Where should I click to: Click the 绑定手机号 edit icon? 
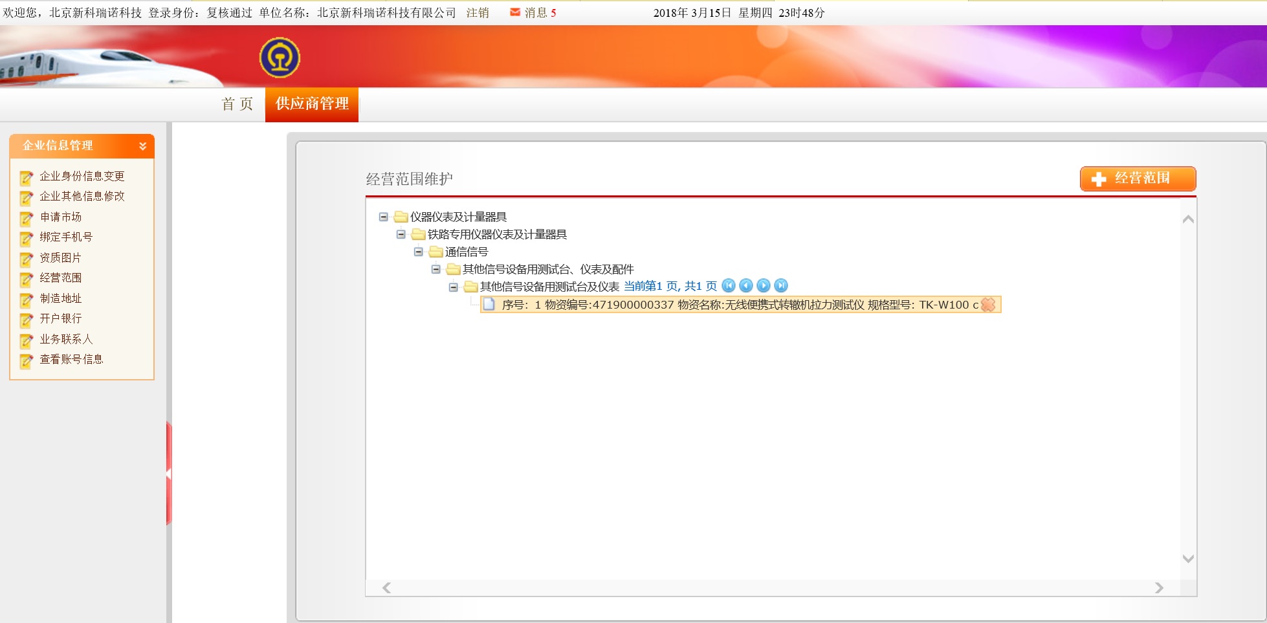pos(26,238)
